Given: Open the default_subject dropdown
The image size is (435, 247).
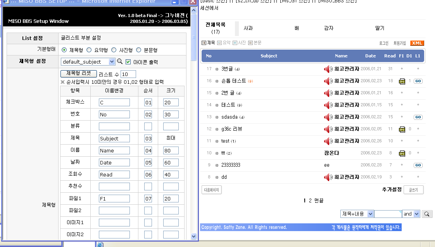Looking at the screenshot, I should [x=112, y=62].
